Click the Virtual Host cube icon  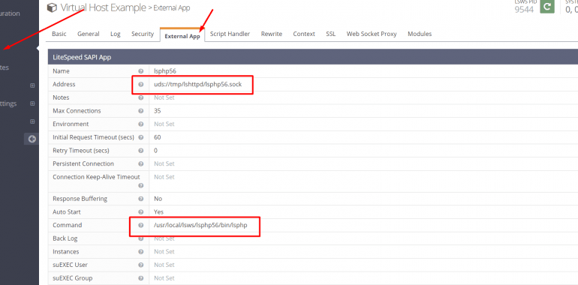(x=52, y=7)
